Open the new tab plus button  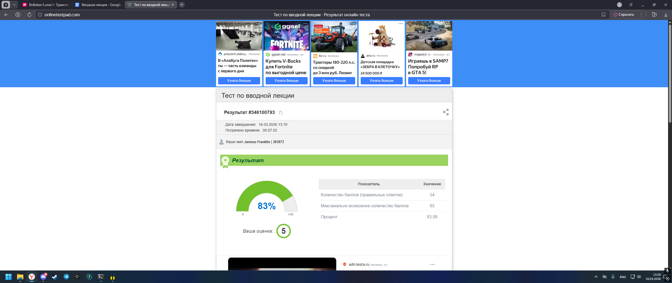point(182,5)
